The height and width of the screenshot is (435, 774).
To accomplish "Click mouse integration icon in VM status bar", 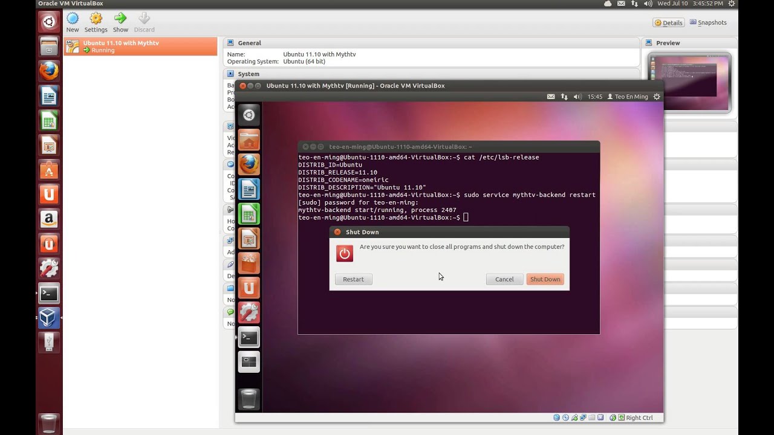I will [x=613, y=417].
